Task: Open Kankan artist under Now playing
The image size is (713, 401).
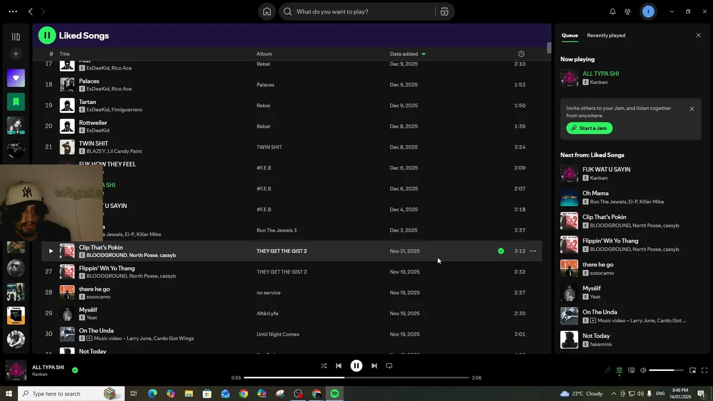Action: (x=599, y=82)
